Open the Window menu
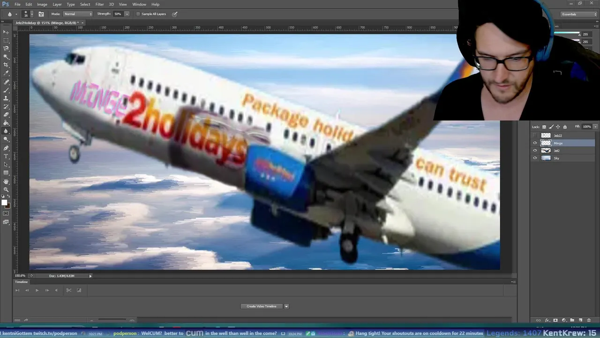 tap(139, 4)
